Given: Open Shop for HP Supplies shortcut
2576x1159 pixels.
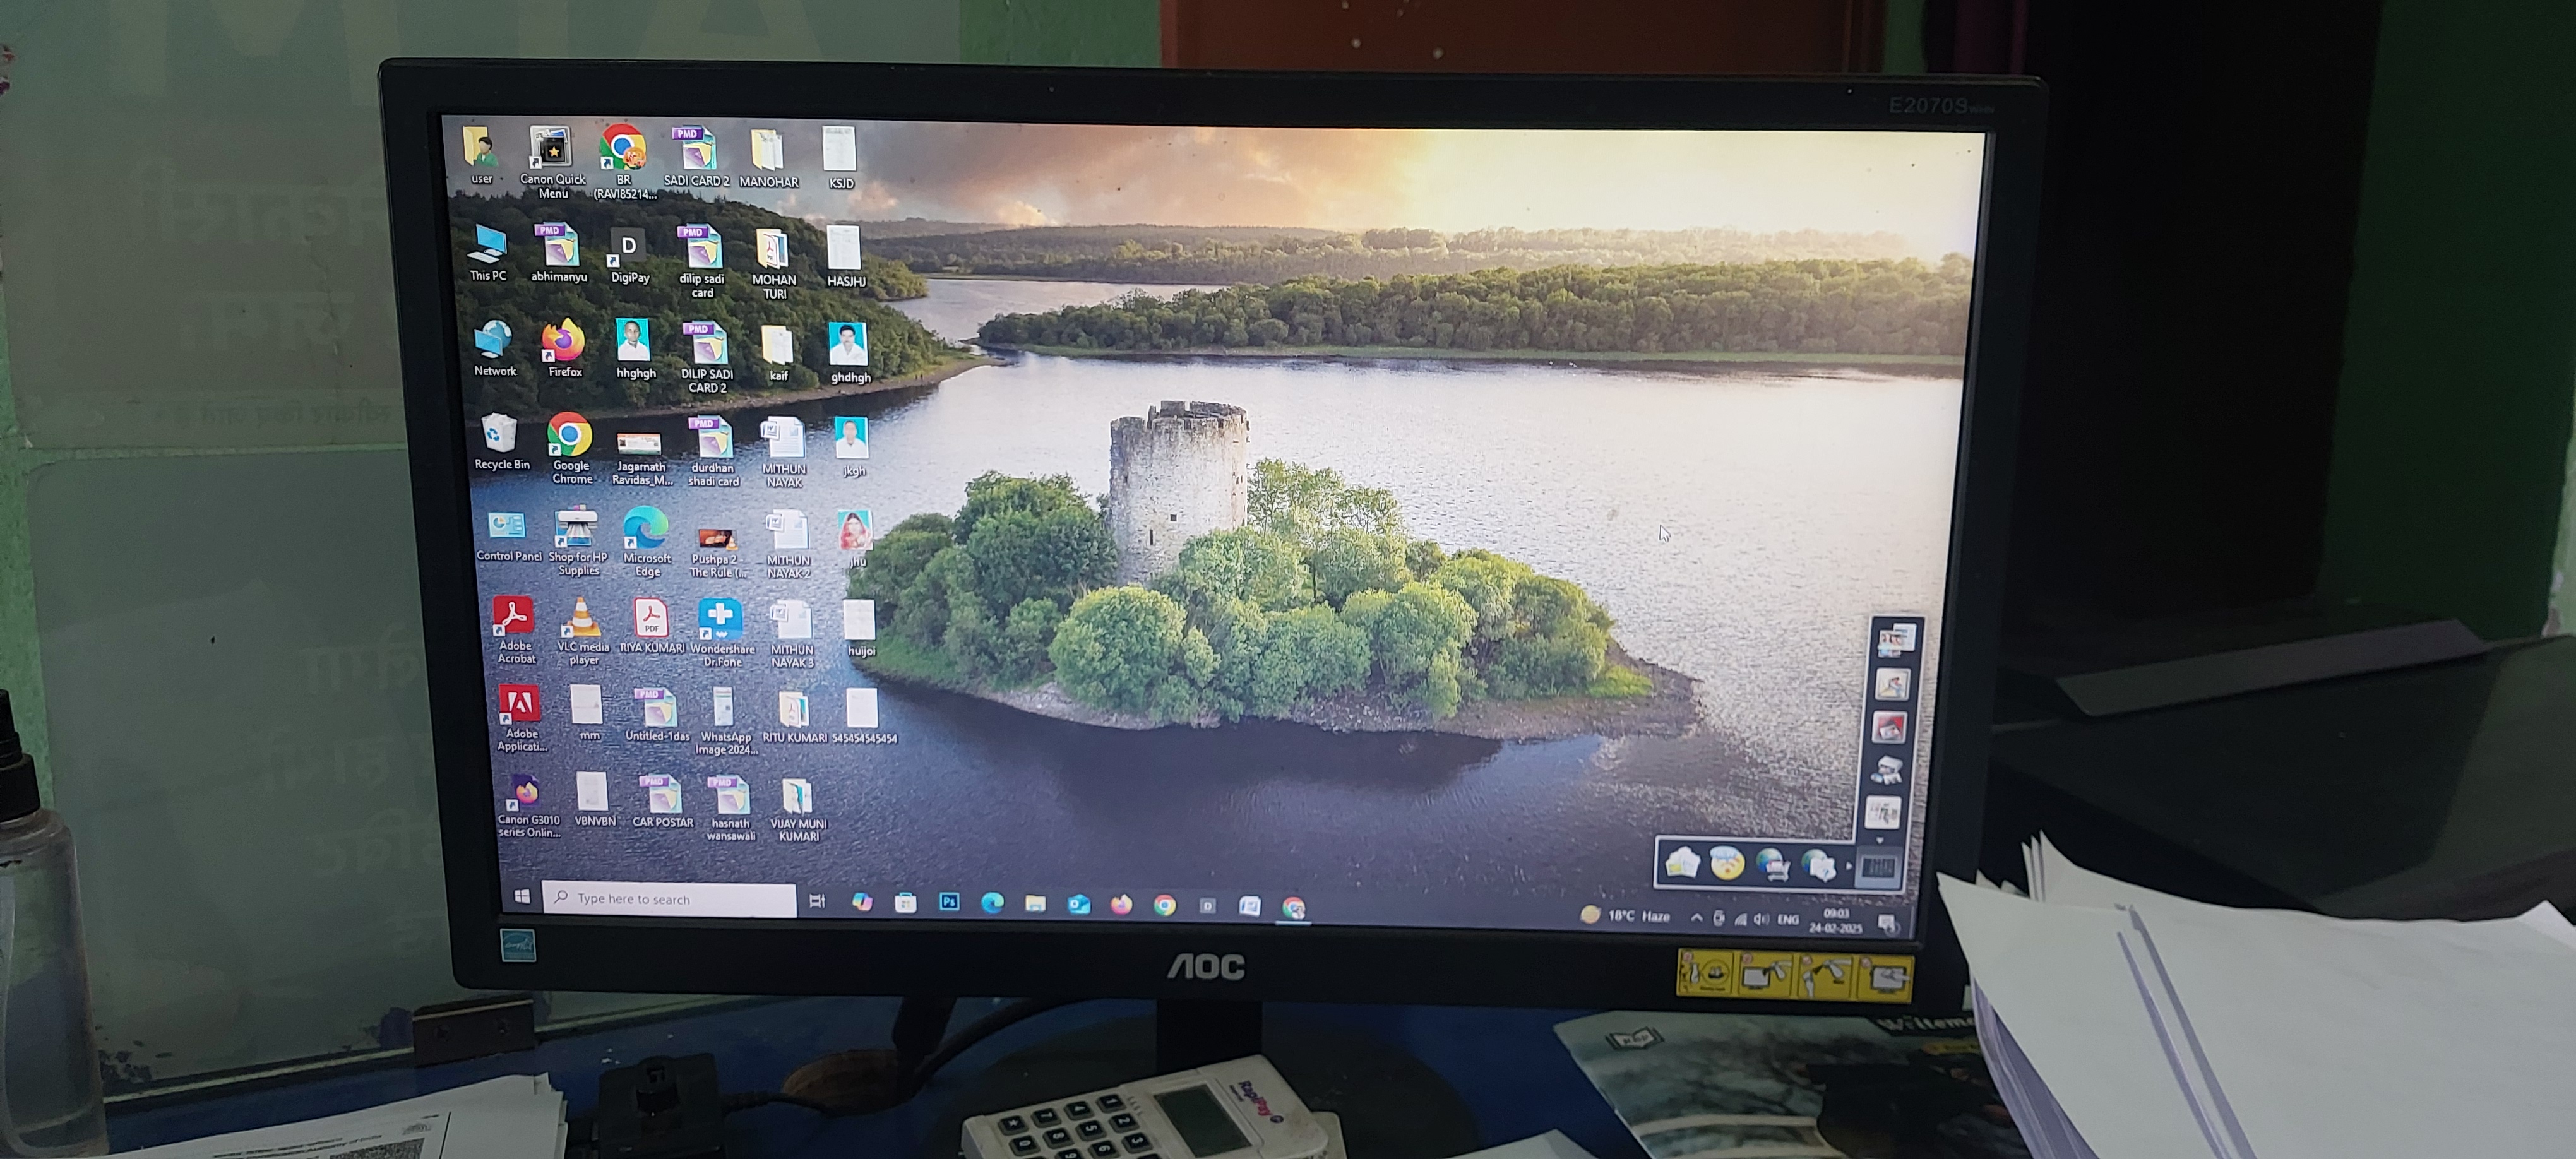Looking at the screenshot, I should pyautogui.click(x=577, y=541).
